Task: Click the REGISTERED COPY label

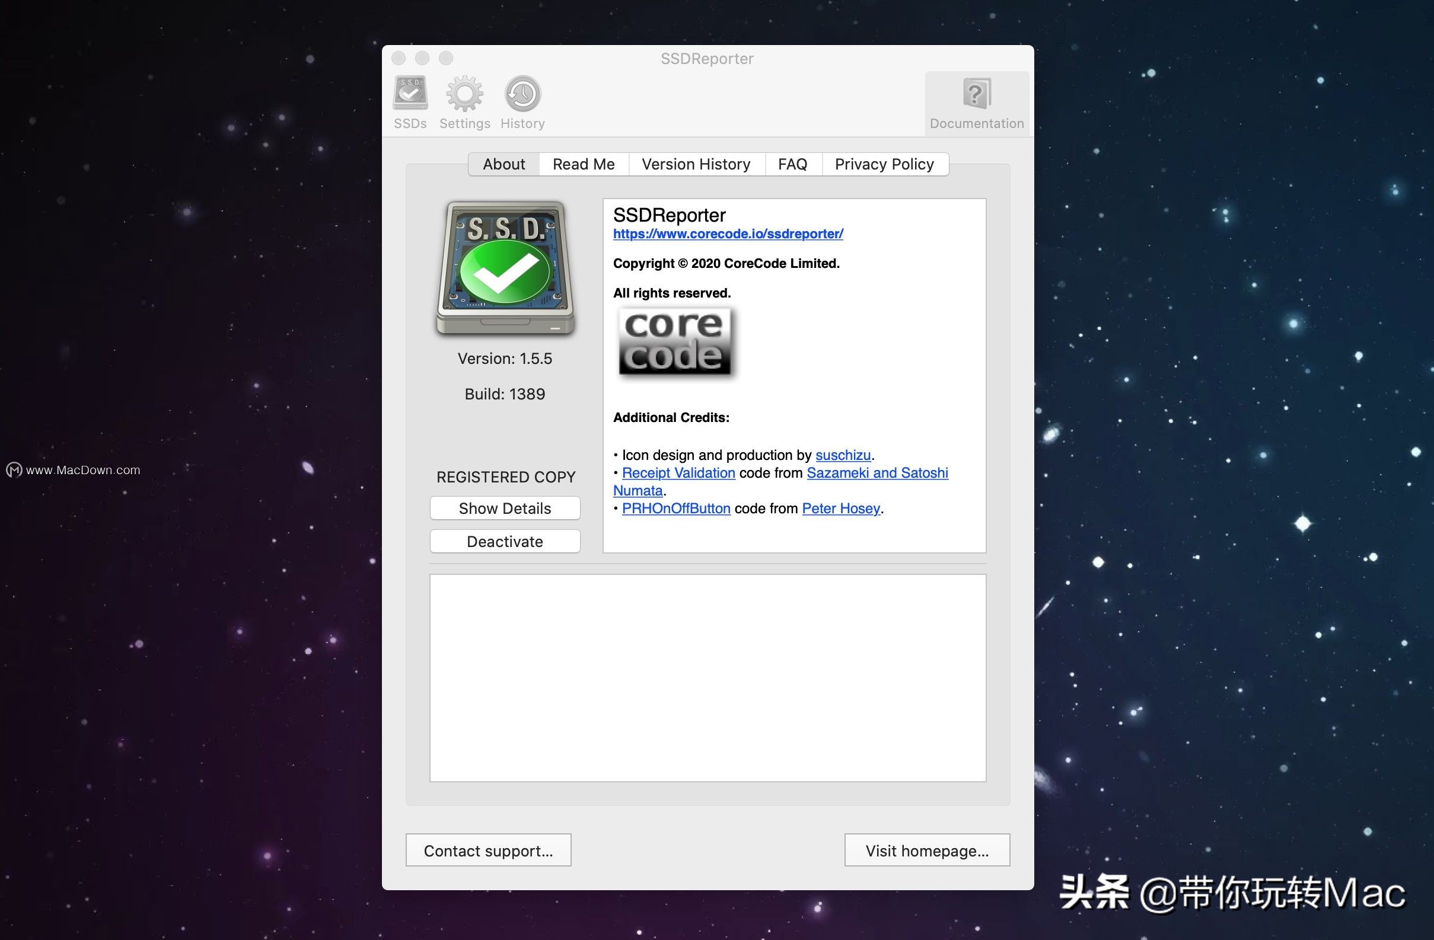Action: [x=506, y=477]
